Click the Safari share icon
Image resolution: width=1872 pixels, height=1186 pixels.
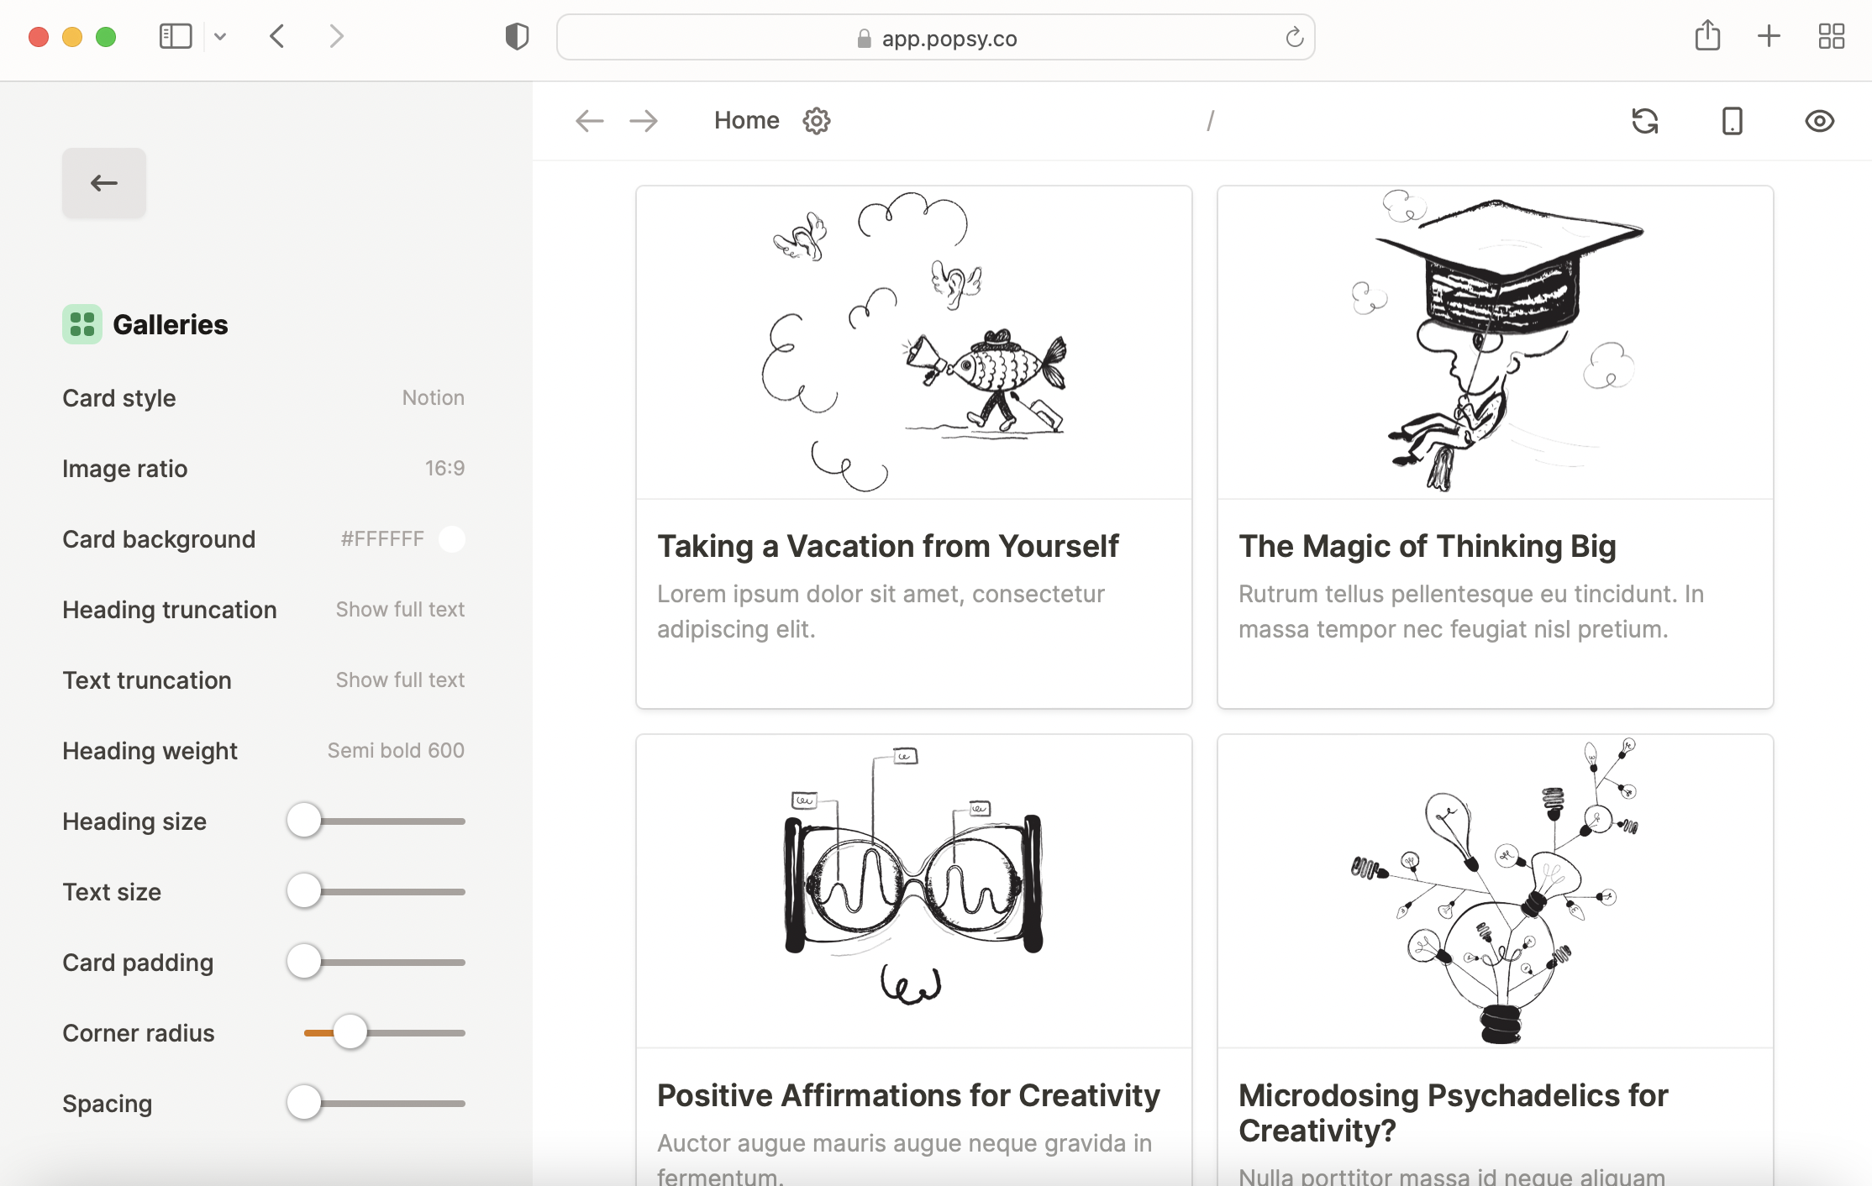[x=1707, y=36]
